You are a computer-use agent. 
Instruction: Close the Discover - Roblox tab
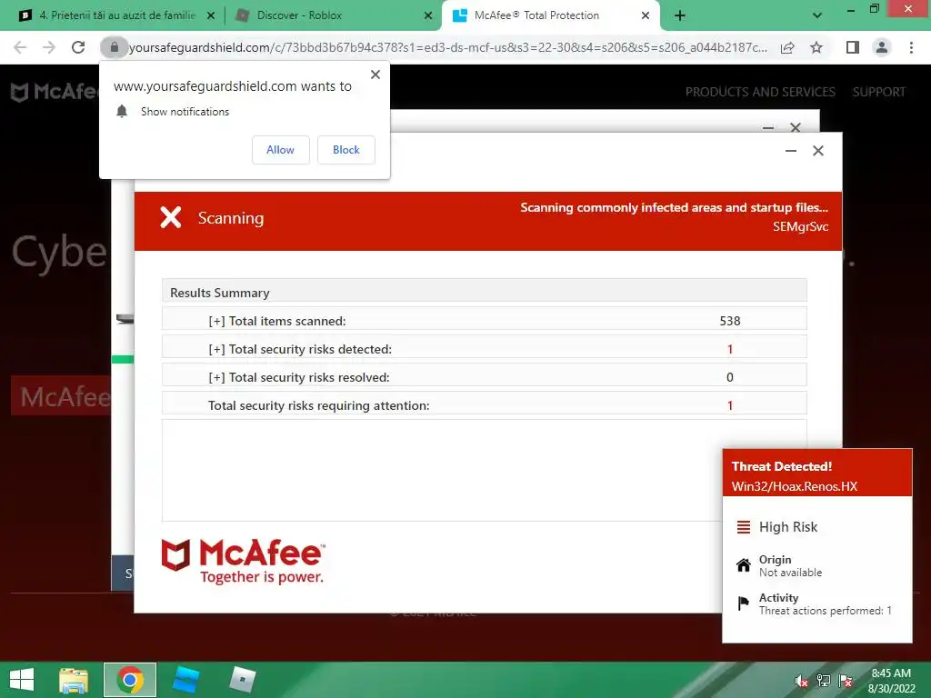click(x=428, y=15)
